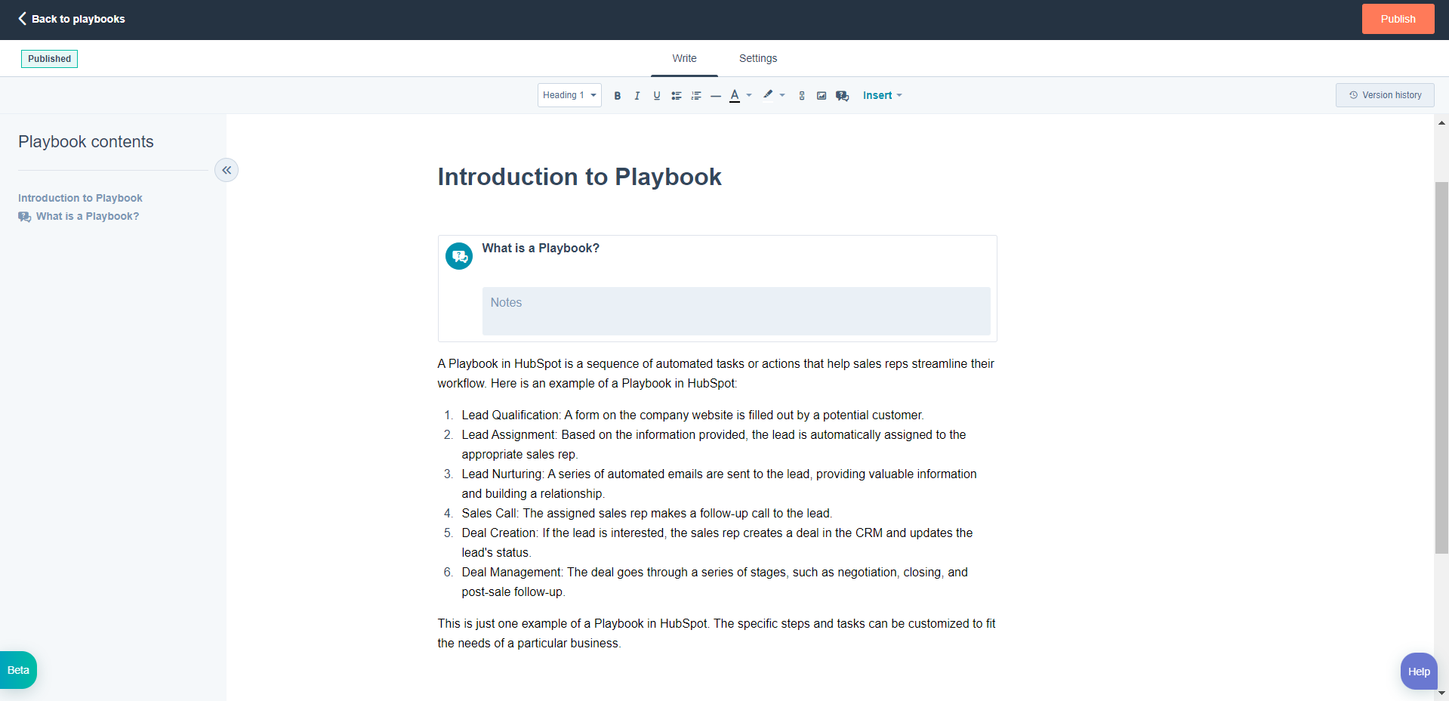This screenshot has height=701, width=1449.
Task: Click inside the Notes field
Action: (x=736, y=310)
